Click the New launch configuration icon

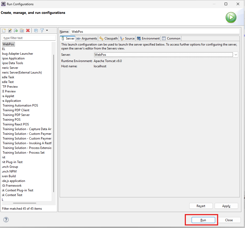4,31
